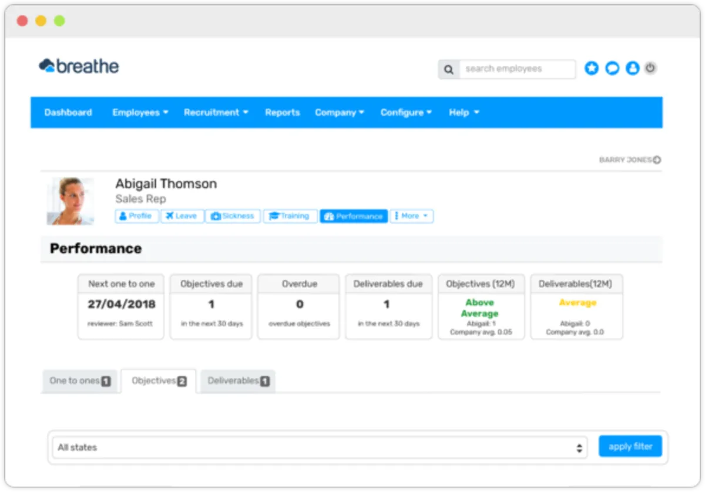The image size is (705, 492).
Task: Click the Above Average rating text
Action: (x=479, y=308)
